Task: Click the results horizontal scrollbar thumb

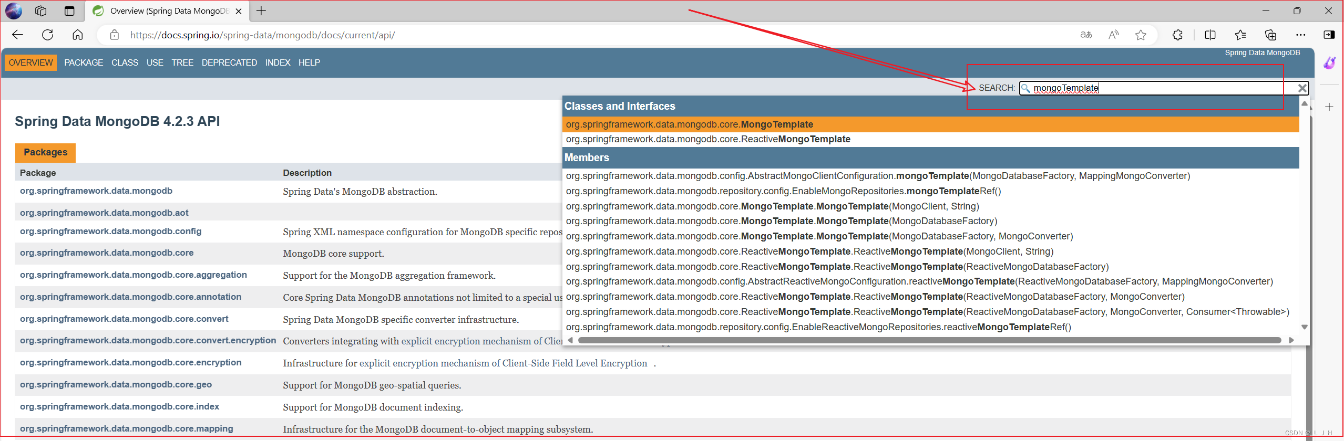Action: pos(929,340)
